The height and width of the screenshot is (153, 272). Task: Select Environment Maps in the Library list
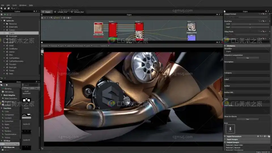pos(11,144)
